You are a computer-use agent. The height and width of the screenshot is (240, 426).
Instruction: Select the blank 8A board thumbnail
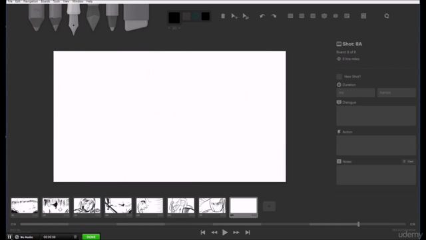coord(244,207)
